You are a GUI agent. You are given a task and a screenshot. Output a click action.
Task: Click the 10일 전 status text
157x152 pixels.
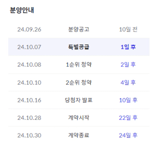click(x=128, y=29)
